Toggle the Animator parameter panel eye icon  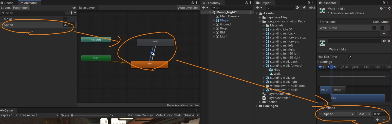coord(74,8)
